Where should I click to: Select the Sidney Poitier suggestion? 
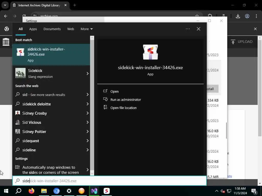(x=48, y=131)
